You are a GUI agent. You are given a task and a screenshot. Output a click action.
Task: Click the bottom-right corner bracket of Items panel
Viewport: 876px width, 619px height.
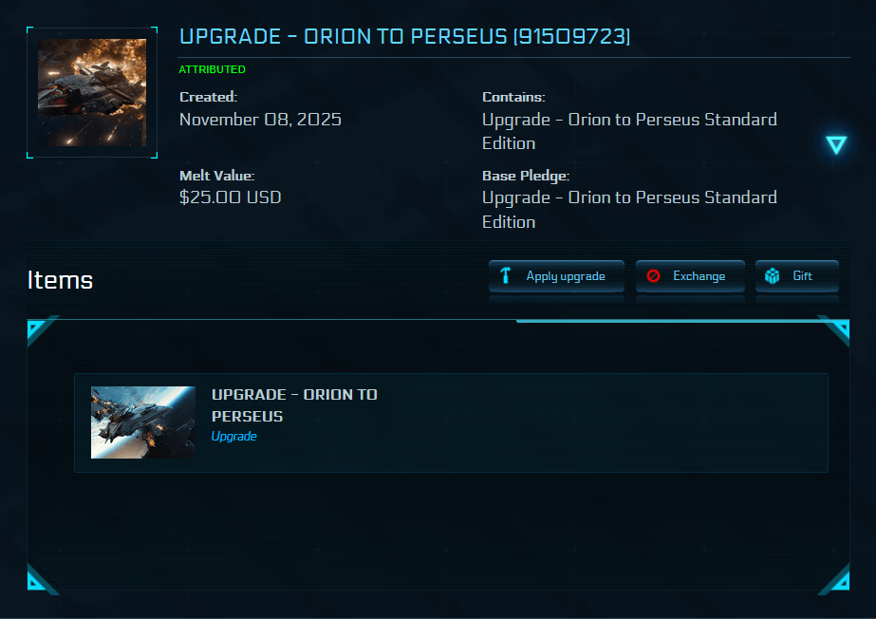click(x=836, y=580)
